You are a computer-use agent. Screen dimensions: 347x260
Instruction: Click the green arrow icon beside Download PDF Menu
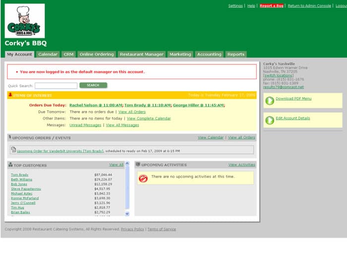coord(270,101)
